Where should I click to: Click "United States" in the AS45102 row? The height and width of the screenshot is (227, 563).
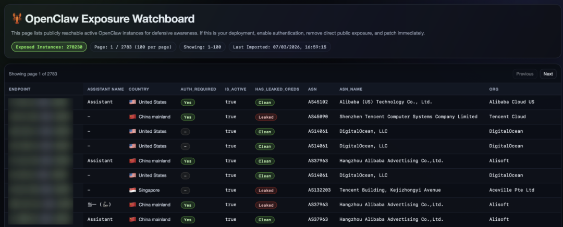153,102
